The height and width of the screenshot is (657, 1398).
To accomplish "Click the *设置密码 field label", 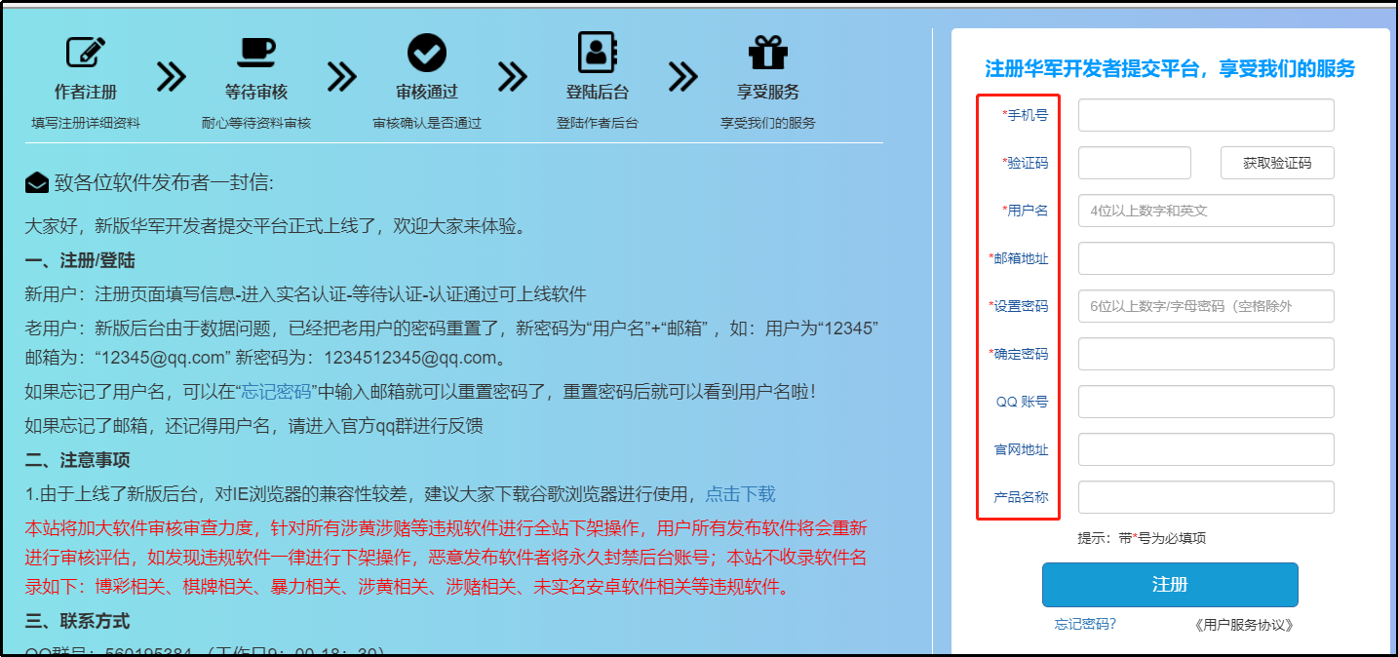I will click(1018, 306).
